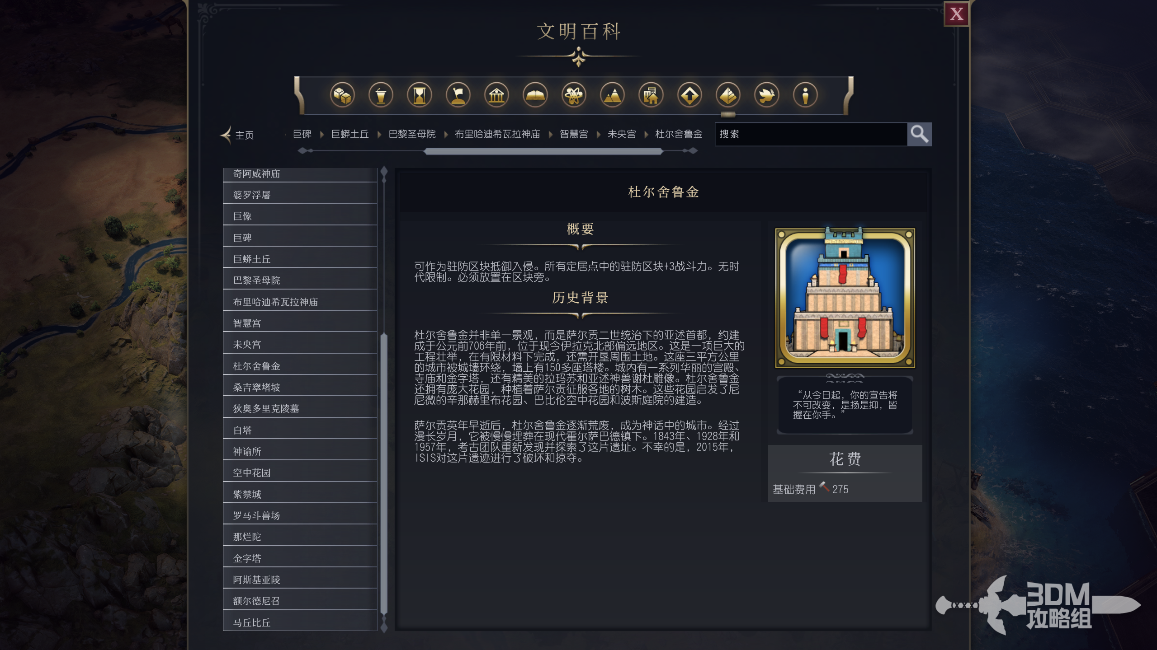Open the buildings and house category icon
1157x650 pixels.
click(651, 95)
